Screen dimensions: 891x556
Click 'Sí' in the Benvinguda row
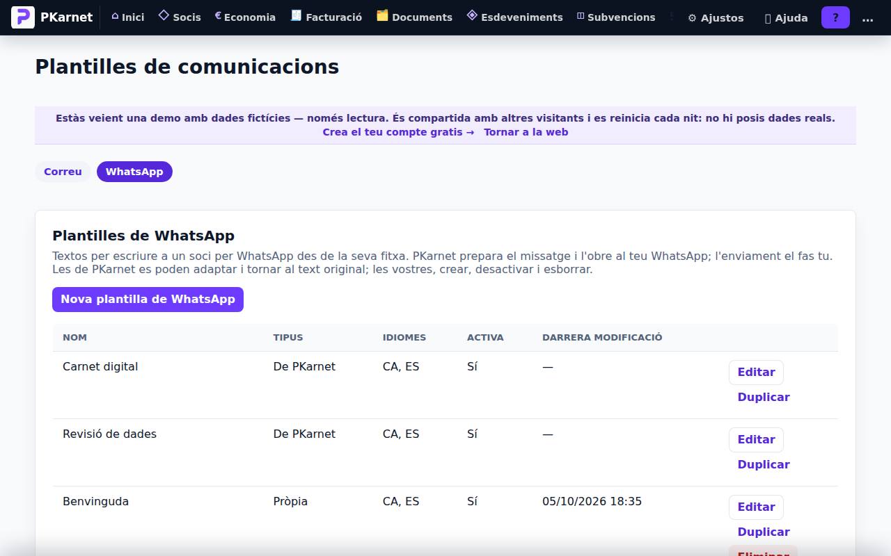tap(472, 501)
